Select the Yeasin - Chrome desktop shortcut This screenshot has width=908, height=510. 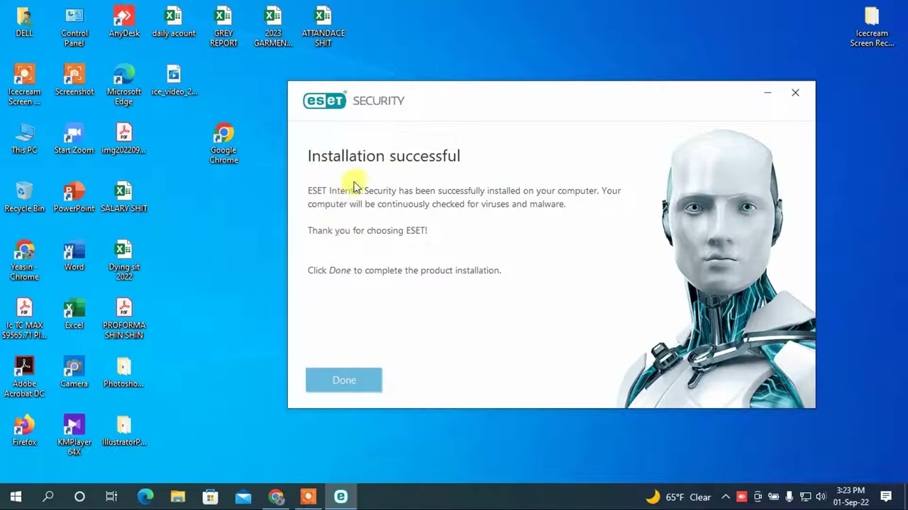24,261
